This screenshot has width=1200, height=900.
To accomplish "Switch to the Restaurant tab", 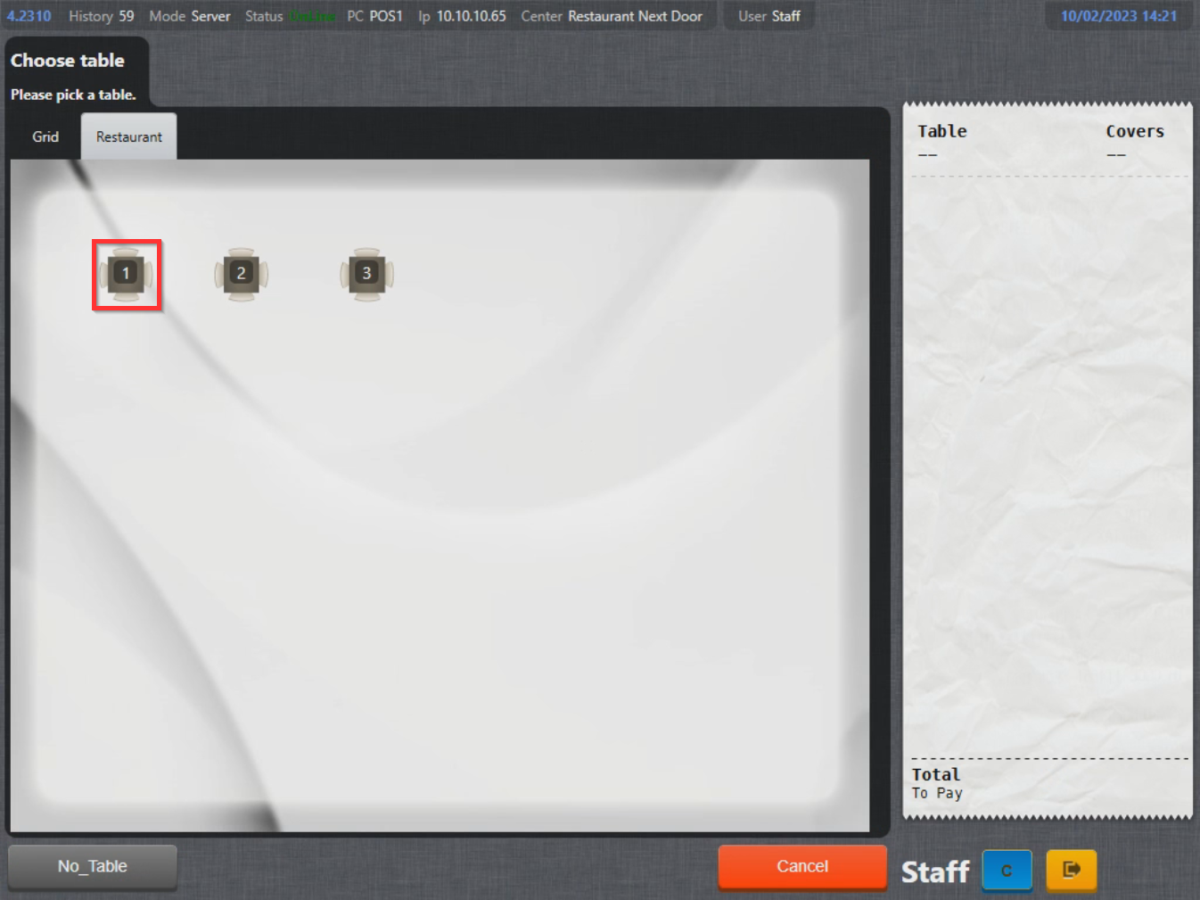I will tap(129, 136).
